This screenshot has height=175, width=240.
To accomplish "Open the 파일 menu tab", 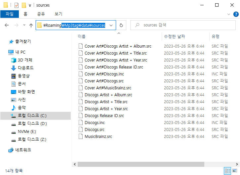I will coord(10,14).
